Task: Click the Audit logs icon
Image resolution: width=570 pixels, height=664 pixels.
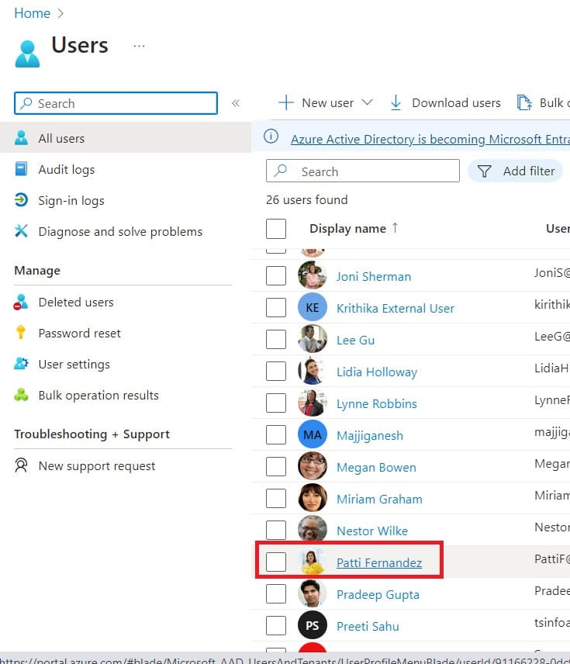Action: click(21, 169)
